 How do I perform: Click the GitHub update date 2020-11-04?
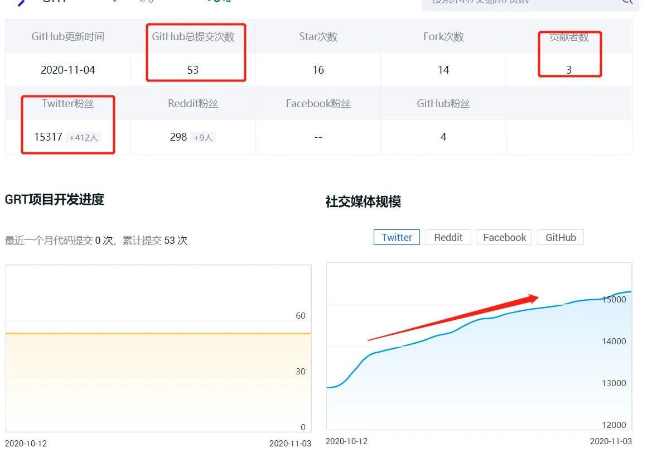click(x=67, y=70)
